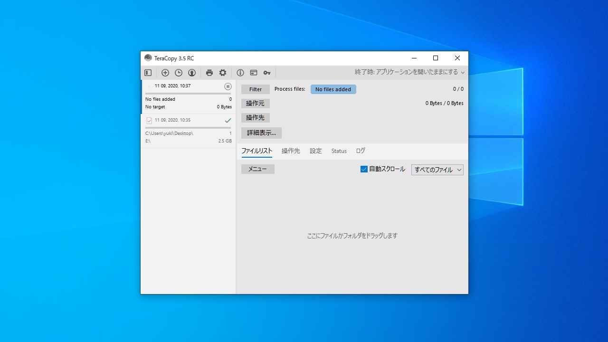Click the TeraCopy app icon in title bar
Image resolution: width=608 pixels, height=342 pixels.
148,58
